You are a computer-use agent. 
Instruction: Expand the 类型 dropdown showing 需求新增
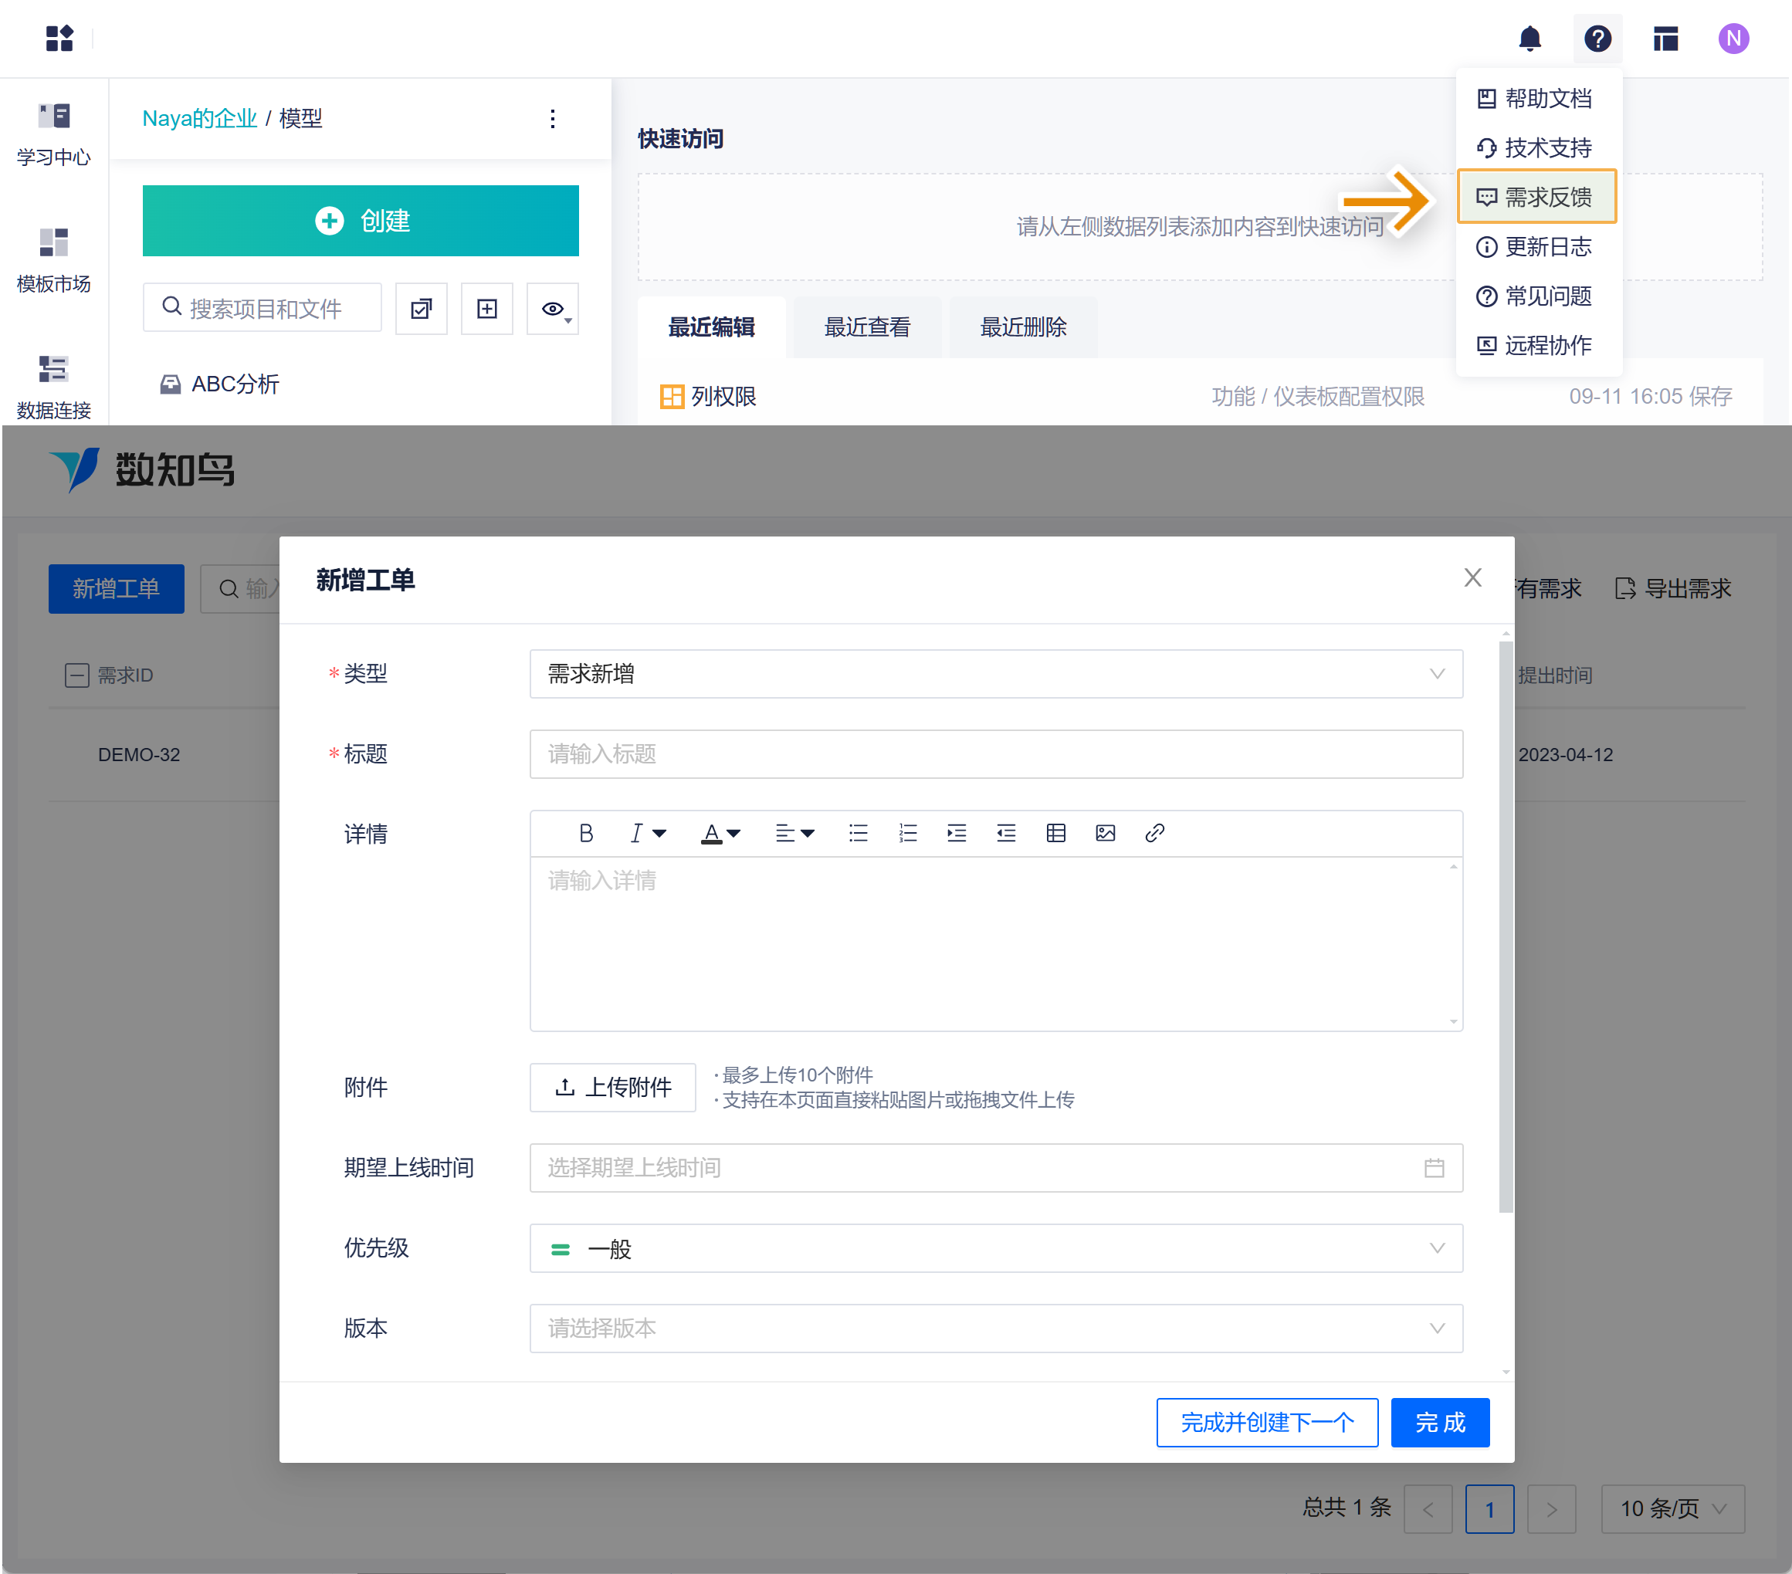point(995,673)
